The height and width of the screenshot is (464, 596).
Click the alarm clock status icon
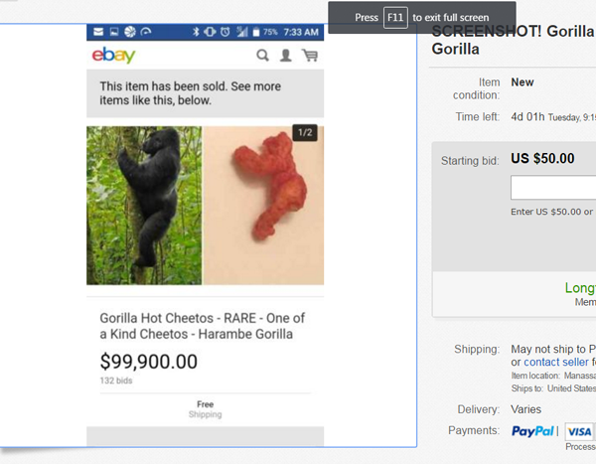coord(224,33)
